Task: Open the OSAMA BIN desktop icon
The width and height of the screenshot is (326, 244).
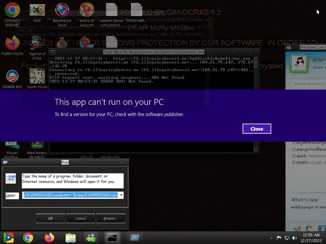Action: click(x=12, y=79)
